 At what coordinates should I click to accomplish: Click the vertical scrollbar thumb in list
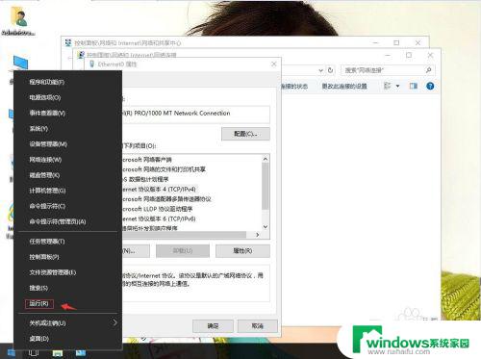pyautogui.click(x=266, y=186)
